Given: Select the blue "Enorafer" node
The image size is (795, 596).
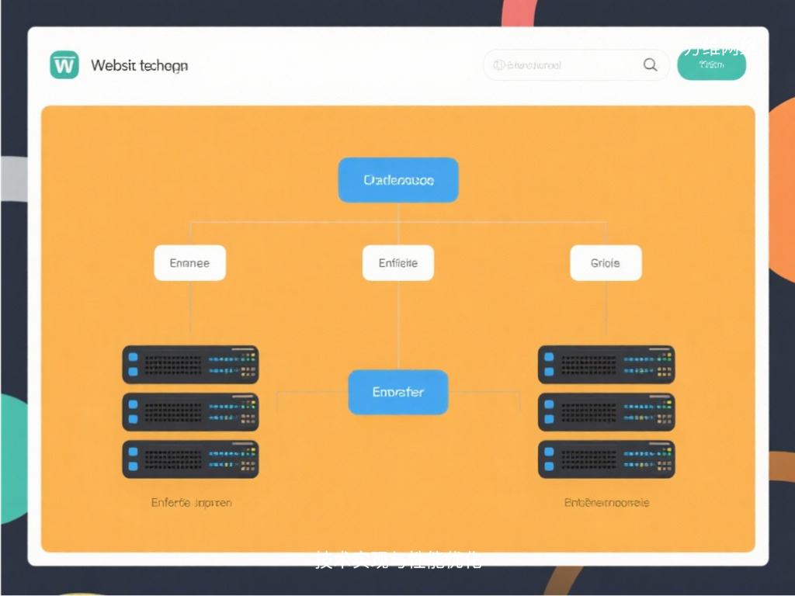Looking at the screenshot, I should (x=398, y=392).
